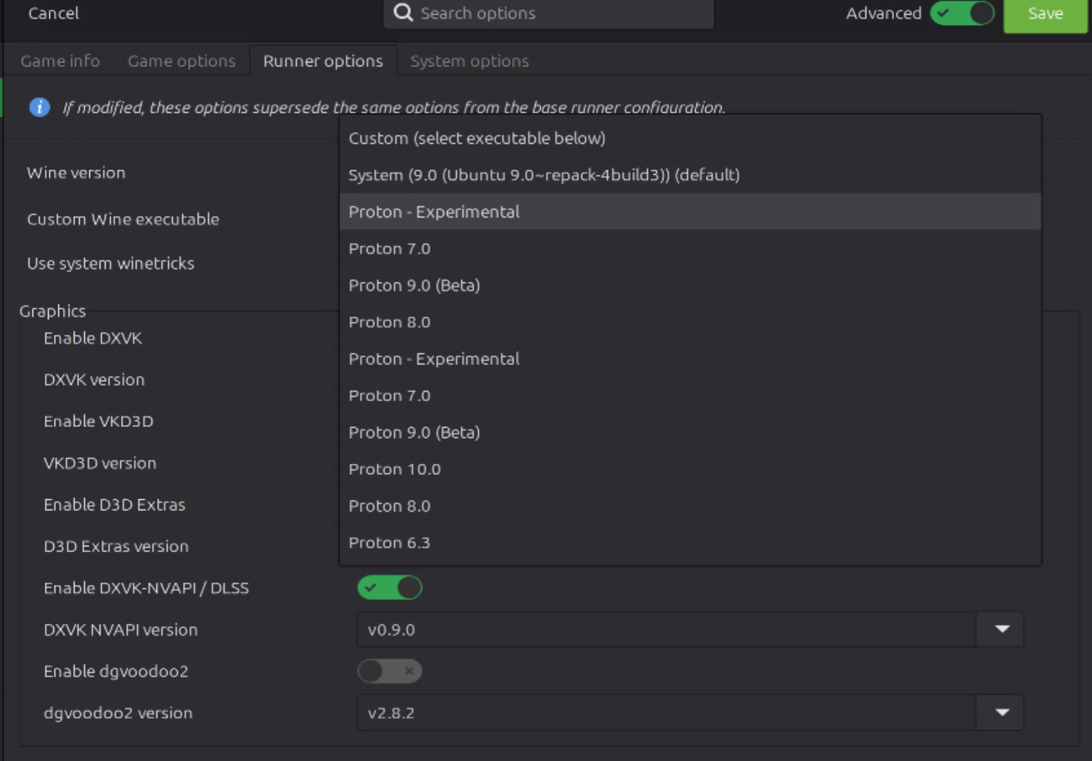Viewport: 1092px width, 761px height.
Task: Choose Proton 10.0 from the list
Action: [690, 469]
